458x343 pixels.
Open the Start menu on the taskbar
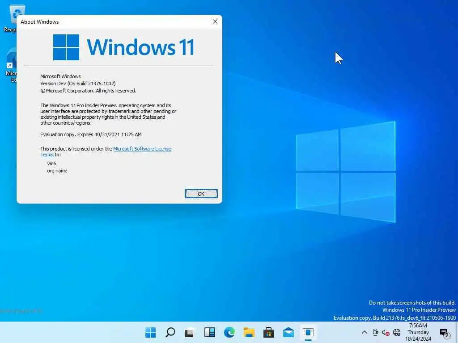(150, 332)
